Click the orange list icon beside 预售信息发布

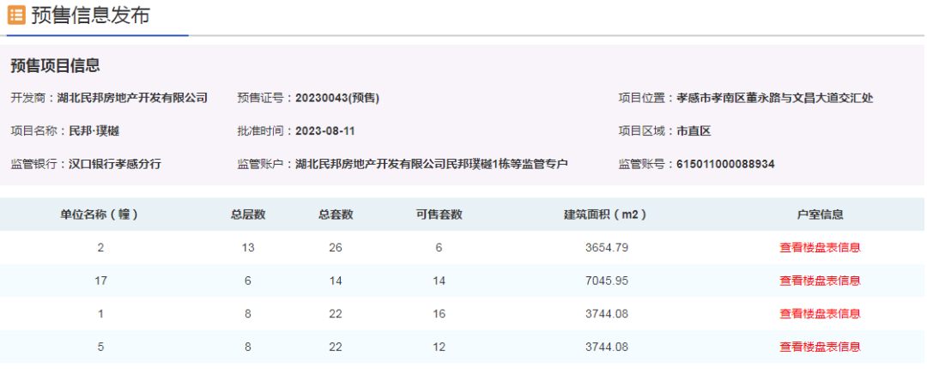pyautogui.click(x=16, y=15)
